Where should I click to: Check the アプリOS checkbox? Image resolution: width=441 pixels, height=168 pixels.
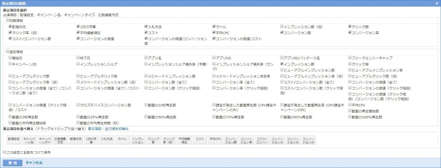click(x=214, y=58)
